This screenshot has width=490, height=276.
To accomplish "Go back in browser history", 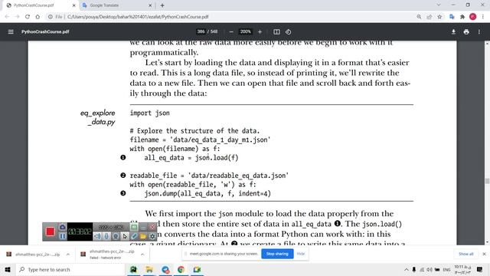I will [x=7, y=17].
